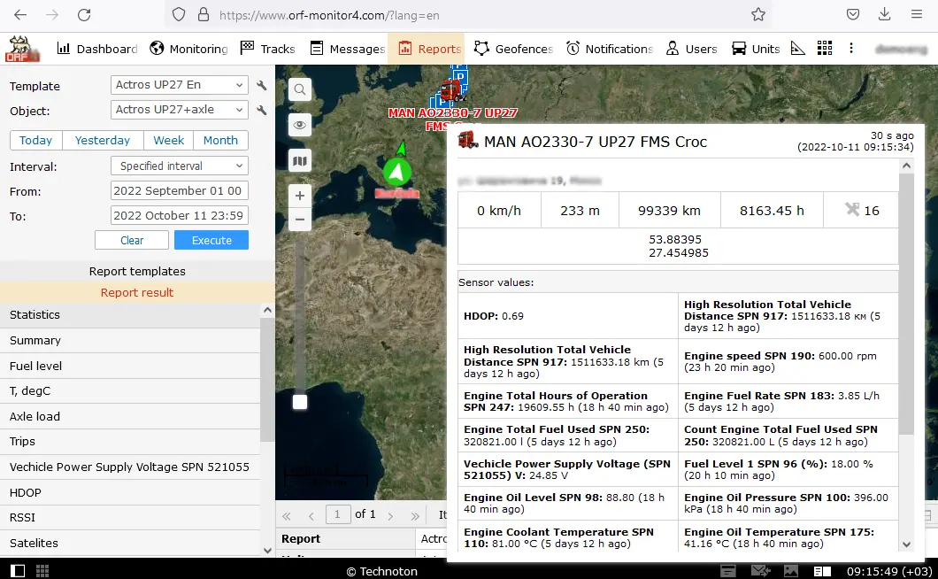Screen dimensions: 938x579
Task: Switch to the Geofences tab
Action: coord(513,49)
